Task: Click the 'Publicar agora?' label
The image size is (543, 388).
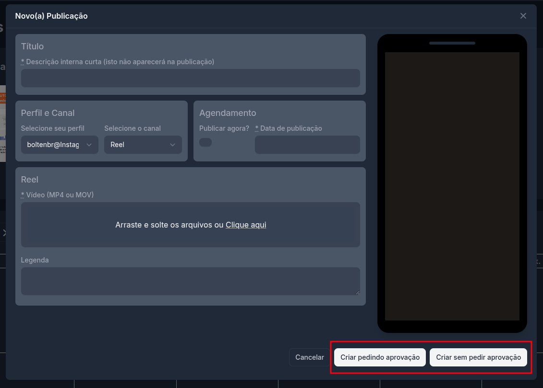Action: coord(224,128)
